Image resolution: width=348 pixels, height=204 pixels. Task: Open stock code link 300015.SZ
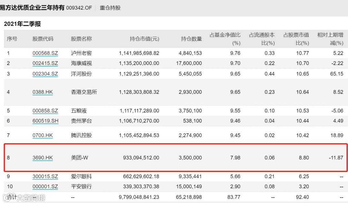pos(45,176)
